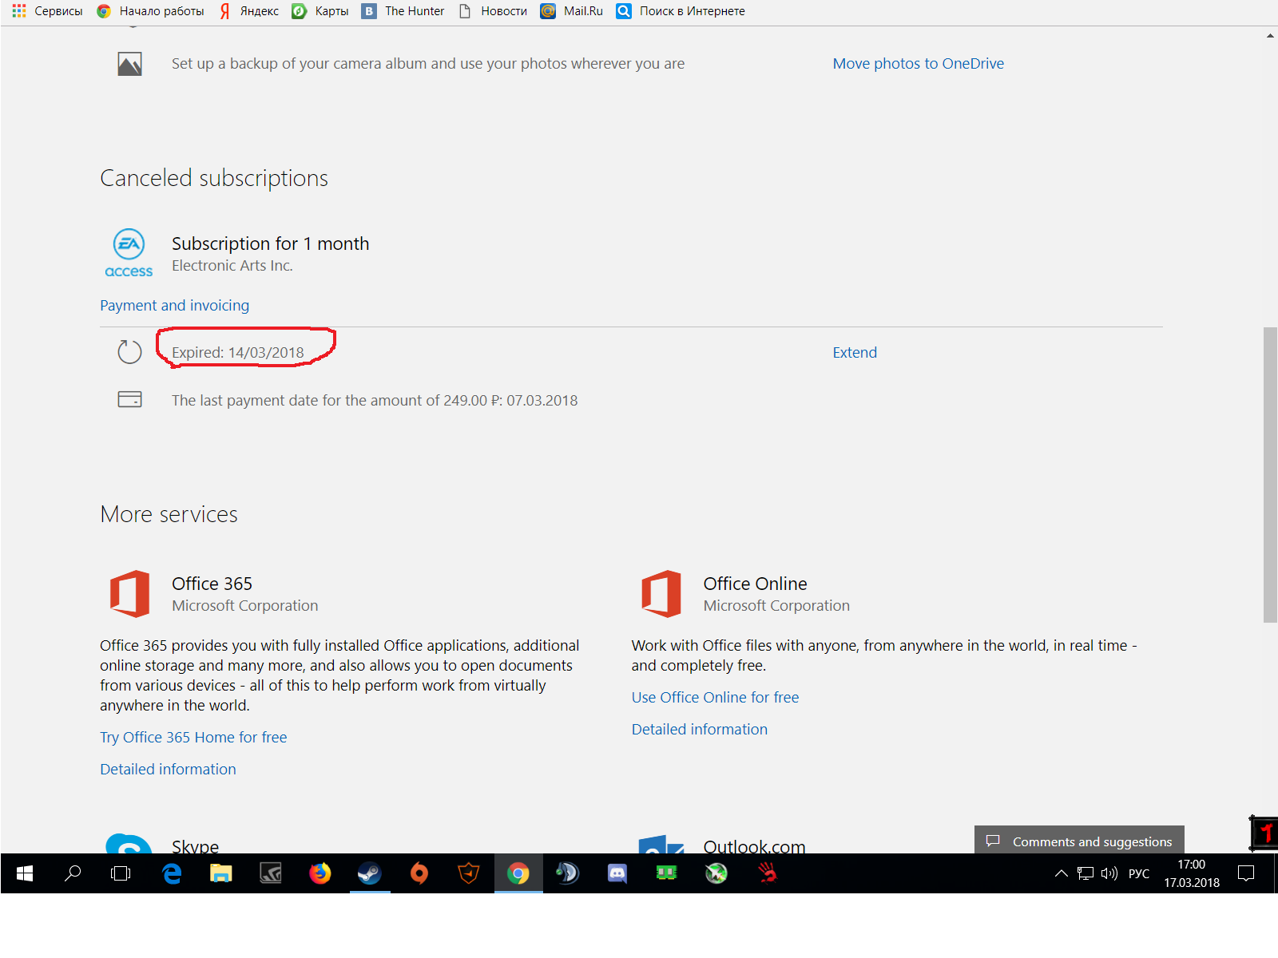
Task: Click the renewal circular arrow icon
Action: point(129,352)
